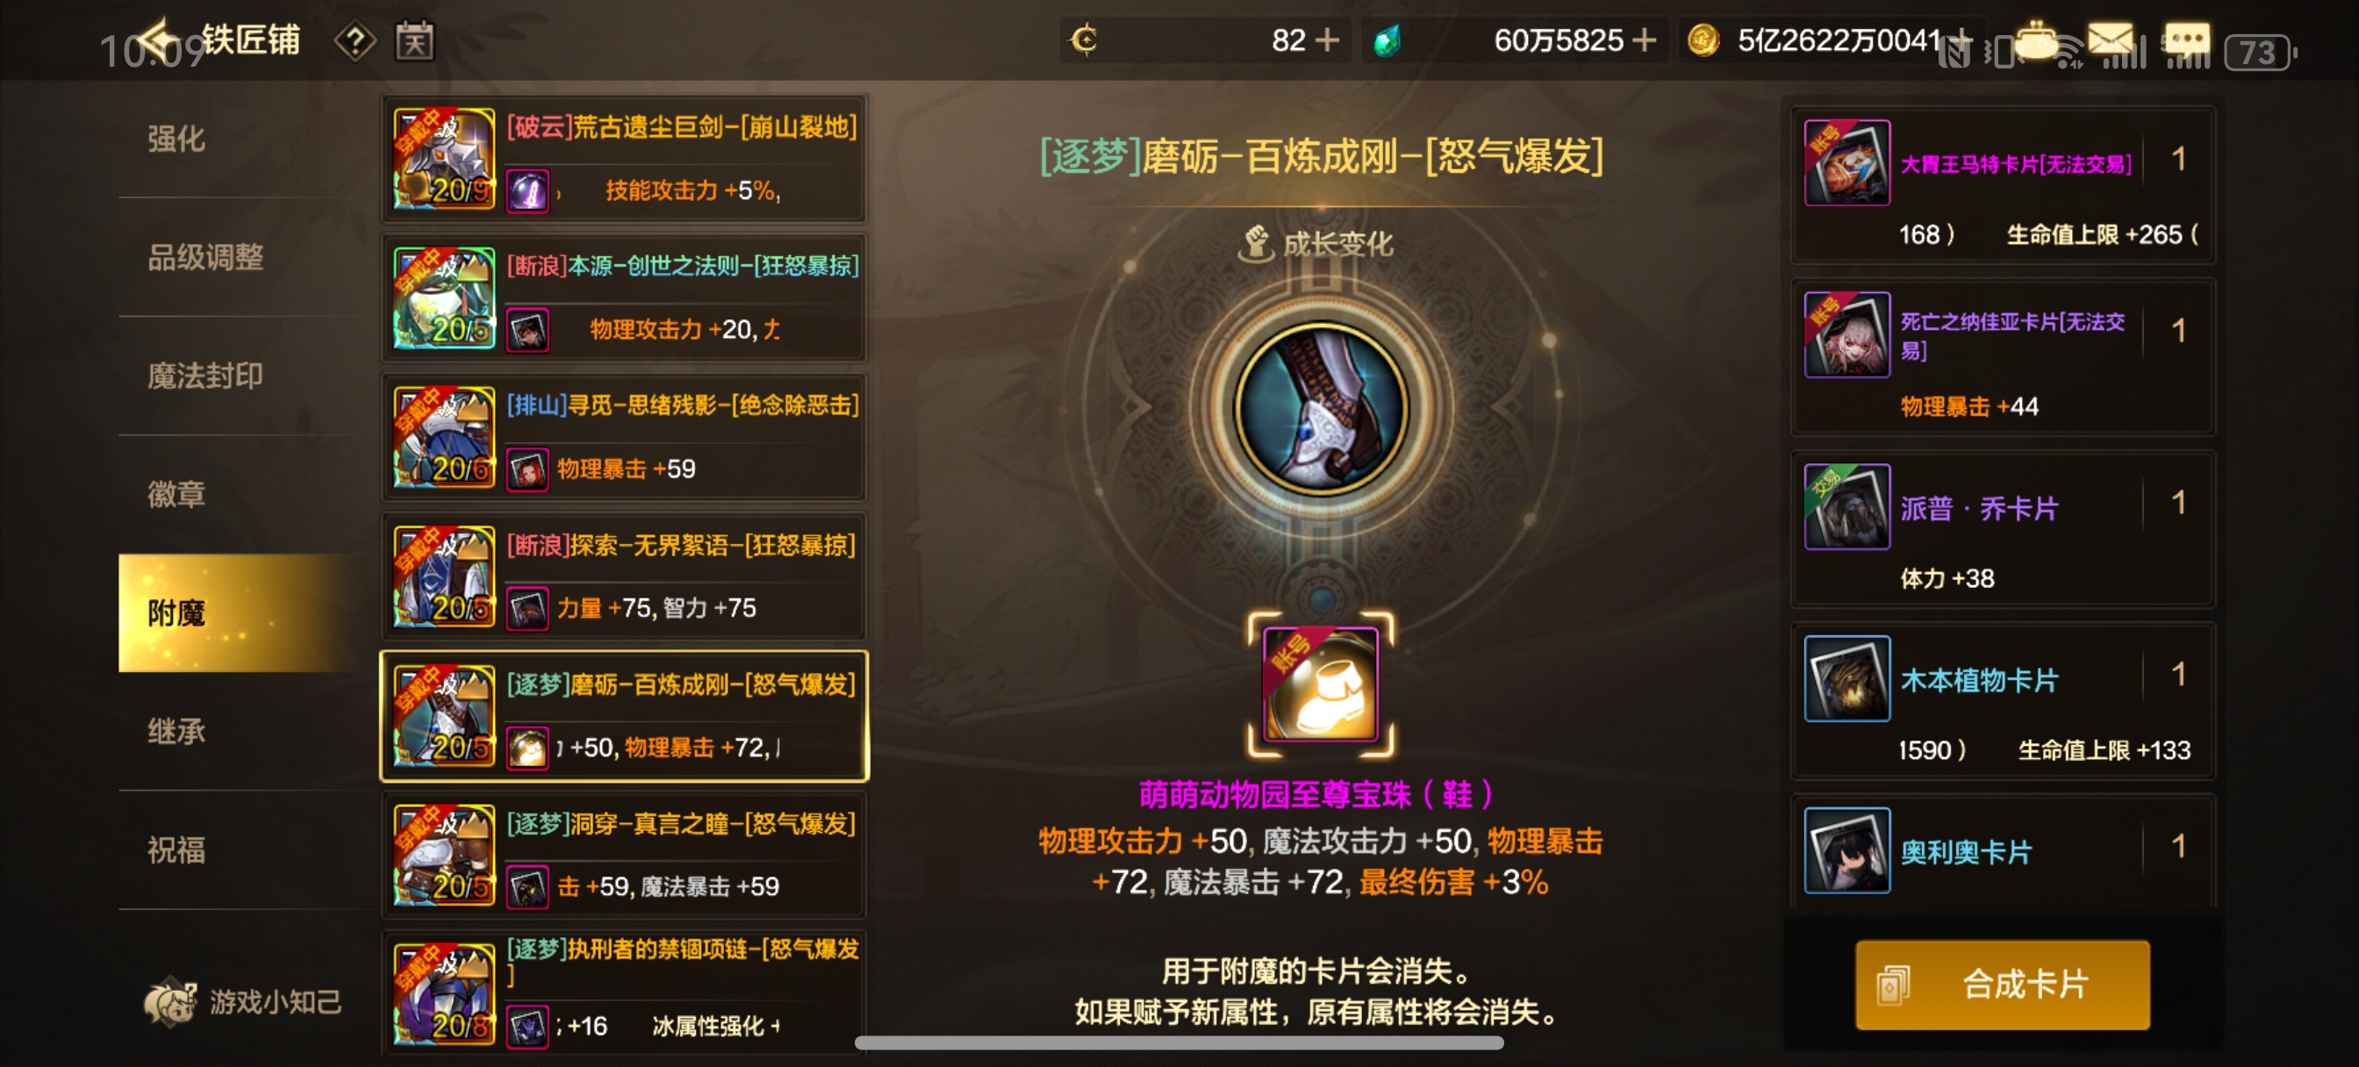Switch to 魔法封印 tab
2359x1067 pixels.
(x=205, y=376)
